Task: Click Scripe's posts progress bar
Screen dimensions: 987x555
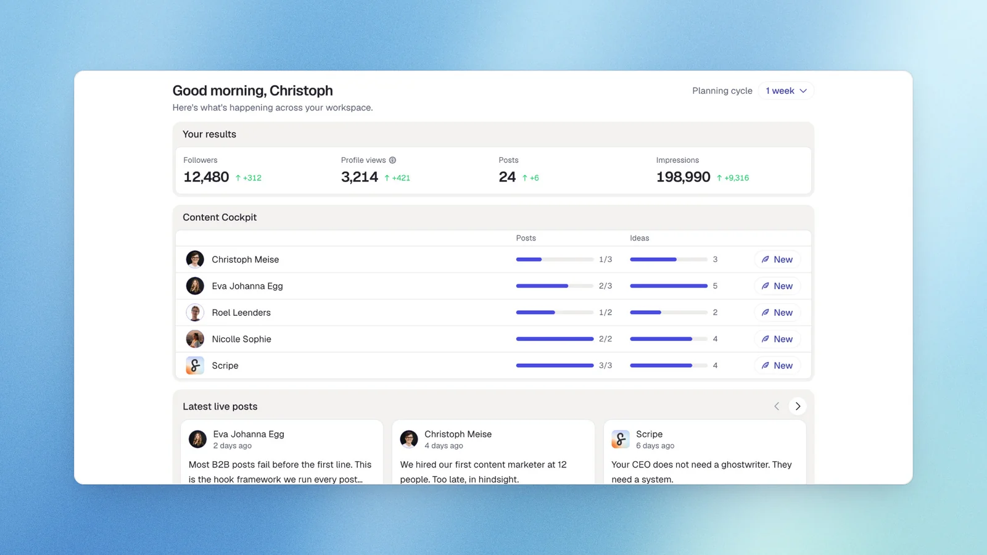Action: pyautogui.click(x=555, y=366)
